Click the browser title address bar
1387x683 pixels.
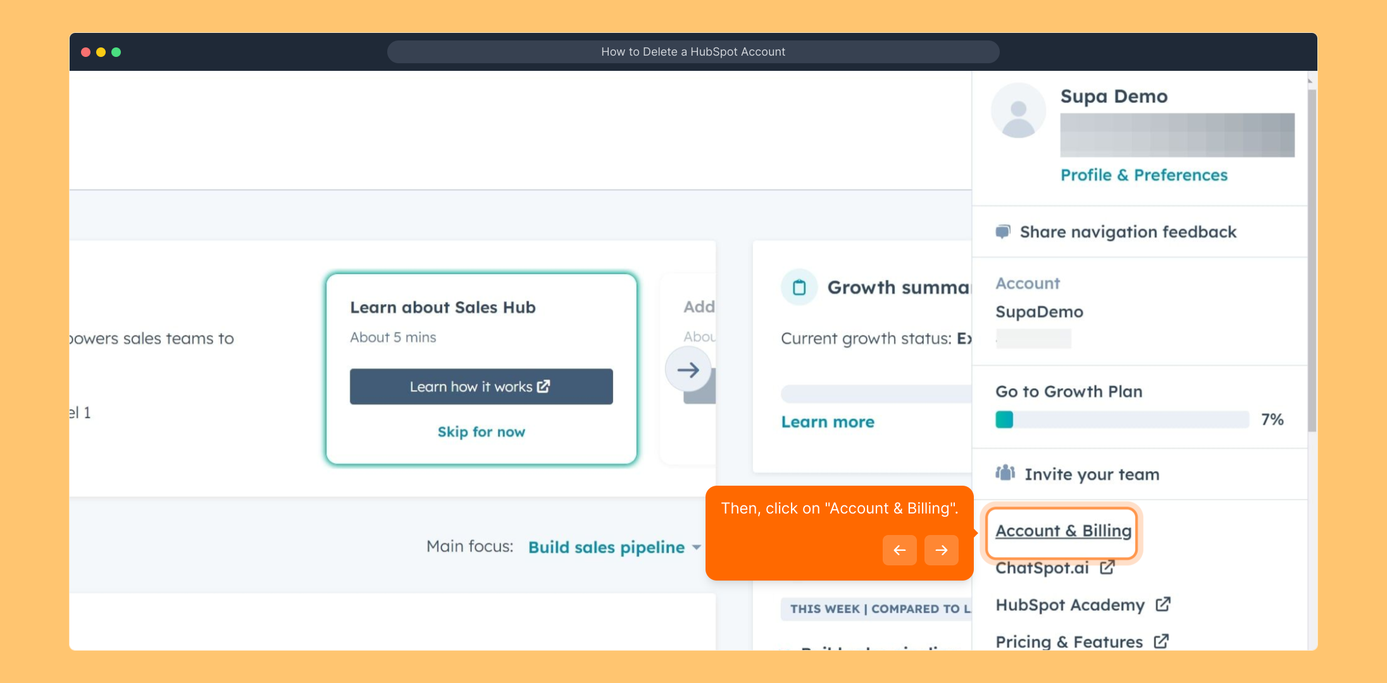(x=693, y=52)
